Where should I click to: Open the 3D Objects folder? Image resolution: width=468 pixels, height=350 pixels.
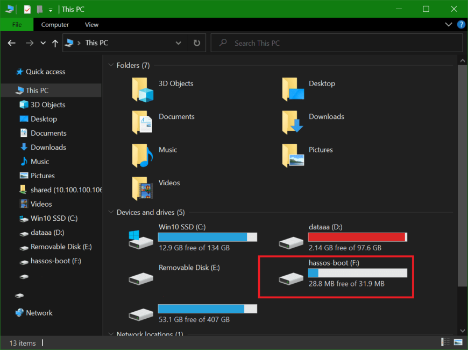click(143, 89)
